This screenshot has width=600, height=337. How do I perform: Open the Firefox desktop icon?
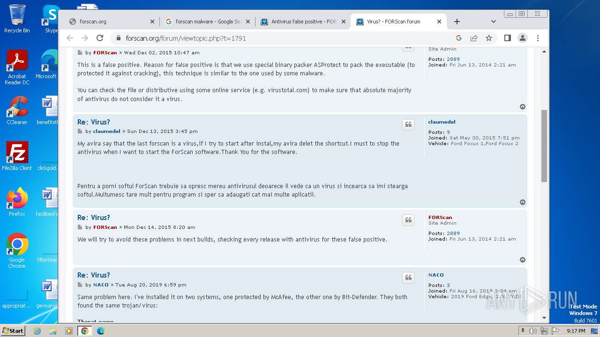tap(17, 202)
